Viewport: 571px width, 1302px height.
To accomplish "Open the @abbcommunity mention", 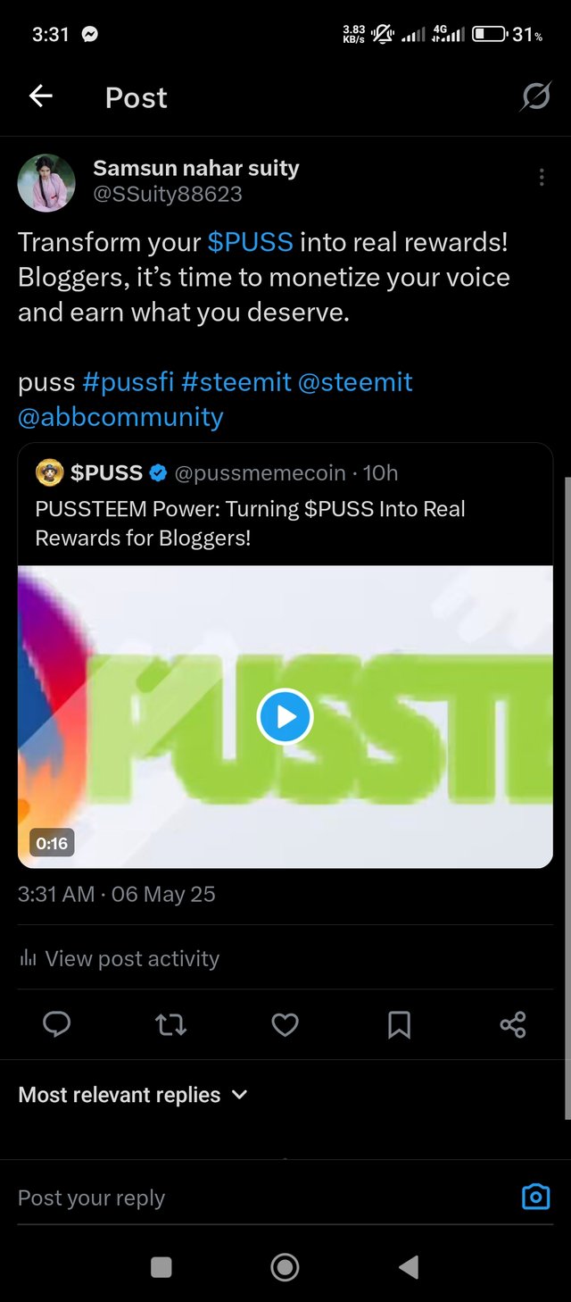I will (x=120, y=416).
